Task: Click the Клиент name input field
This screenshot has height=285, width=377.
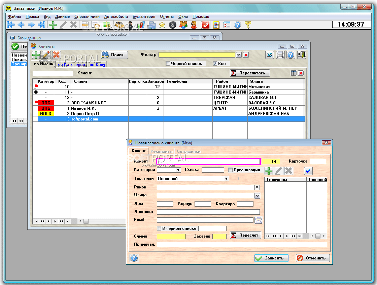Action: (208, 162)
